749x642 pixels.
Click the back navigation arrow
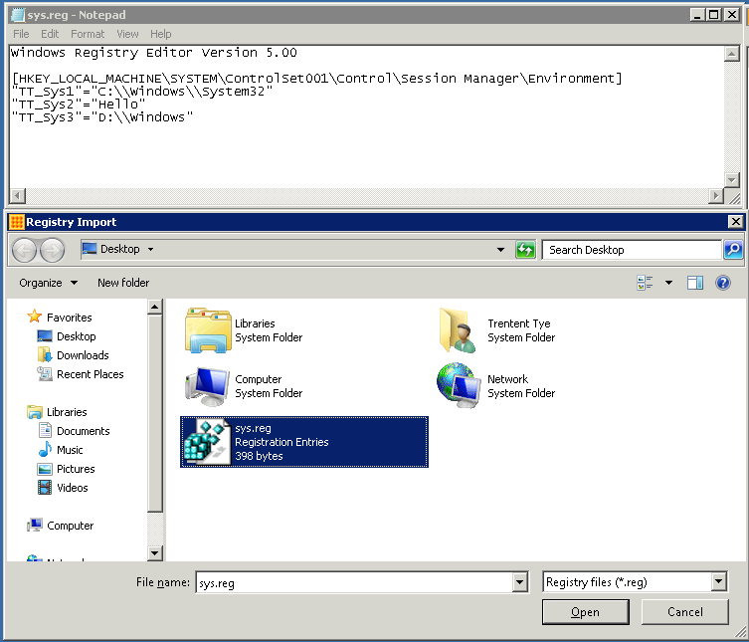pyautogui.click(x=25, y=250)
